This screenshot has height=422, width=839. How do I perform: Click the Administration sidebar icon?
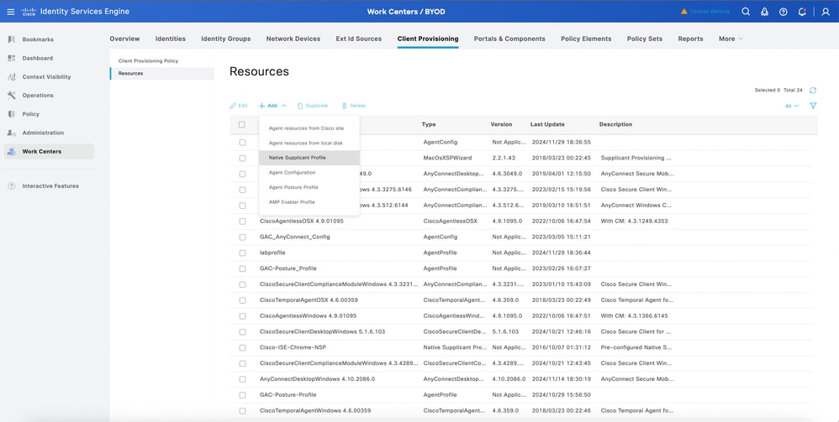(x=11, y=133)
